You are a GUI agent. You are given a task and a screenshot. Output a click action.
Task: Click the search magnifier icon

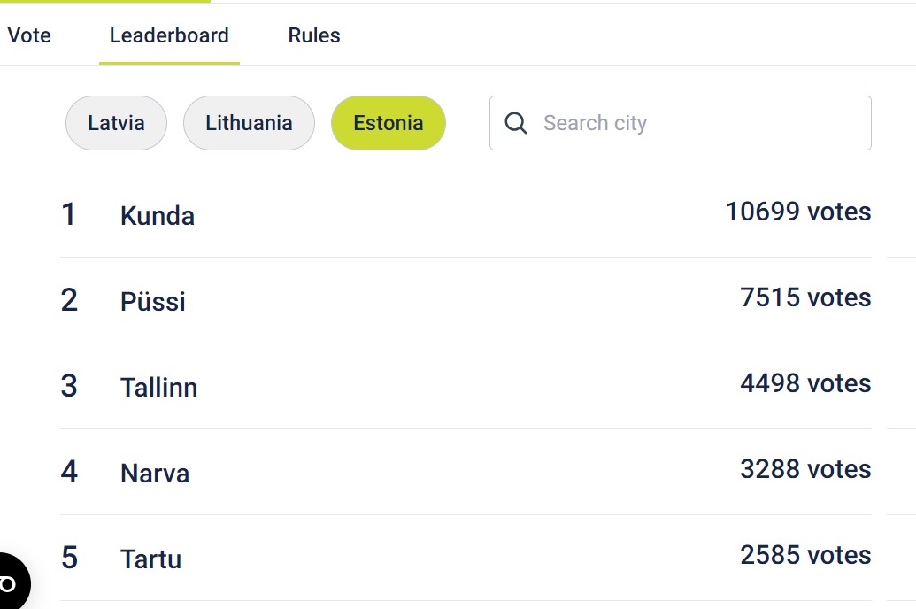click(516, 123)
